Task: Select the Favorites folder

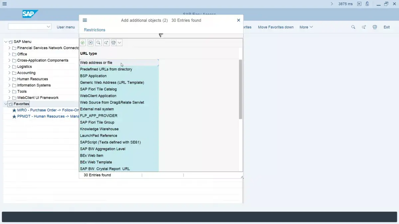Action: (21, 104)
